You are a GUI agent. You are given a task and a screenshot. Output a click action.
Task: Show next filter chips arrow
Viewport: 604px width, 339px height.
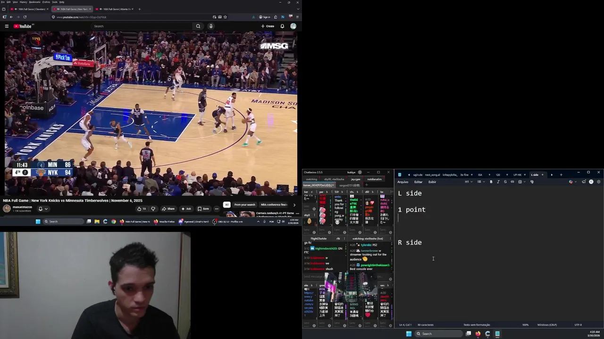click(x=294, y=205)
